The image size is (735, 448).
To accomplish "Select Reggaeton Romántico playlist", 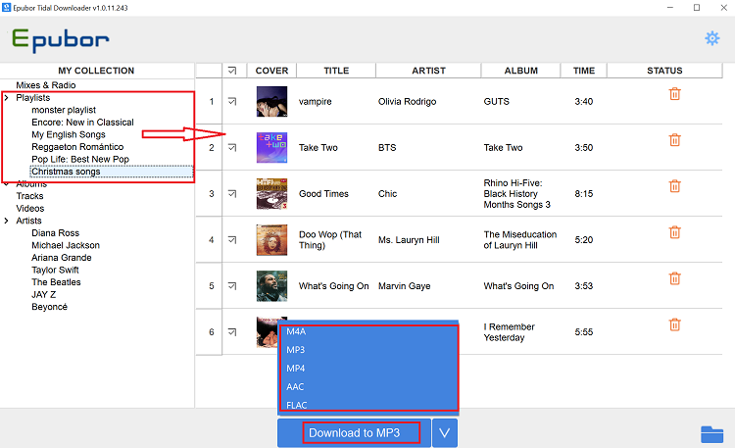I will click(77, 147).
